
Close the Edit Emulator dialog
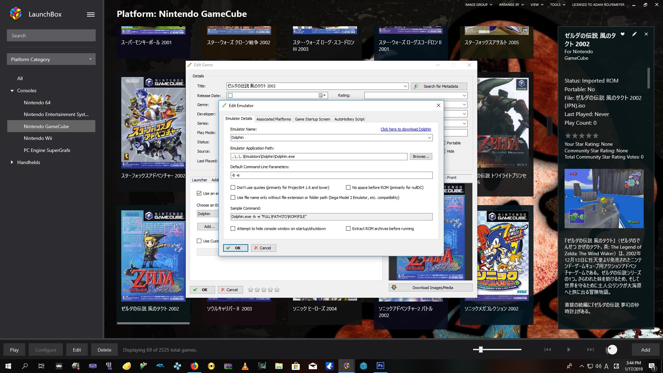439,105
